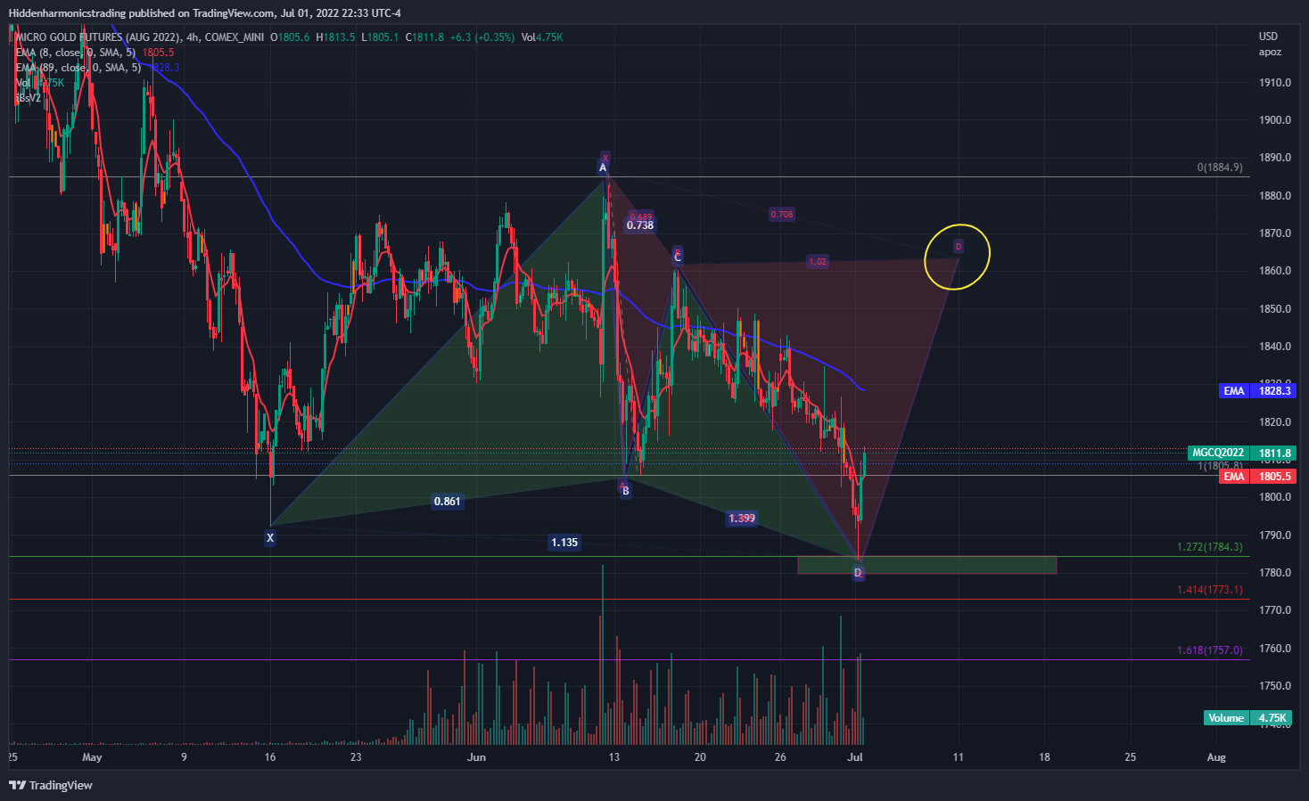Screen dimensions: 1309x801
Task: Click the B point label of the harmonic pattern
Action: click(x=626, y=491)
